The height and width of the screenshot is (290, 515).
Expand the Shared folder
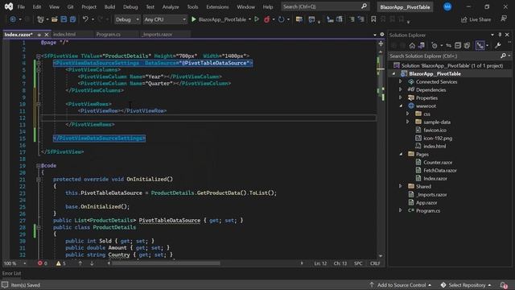point(401,186)
